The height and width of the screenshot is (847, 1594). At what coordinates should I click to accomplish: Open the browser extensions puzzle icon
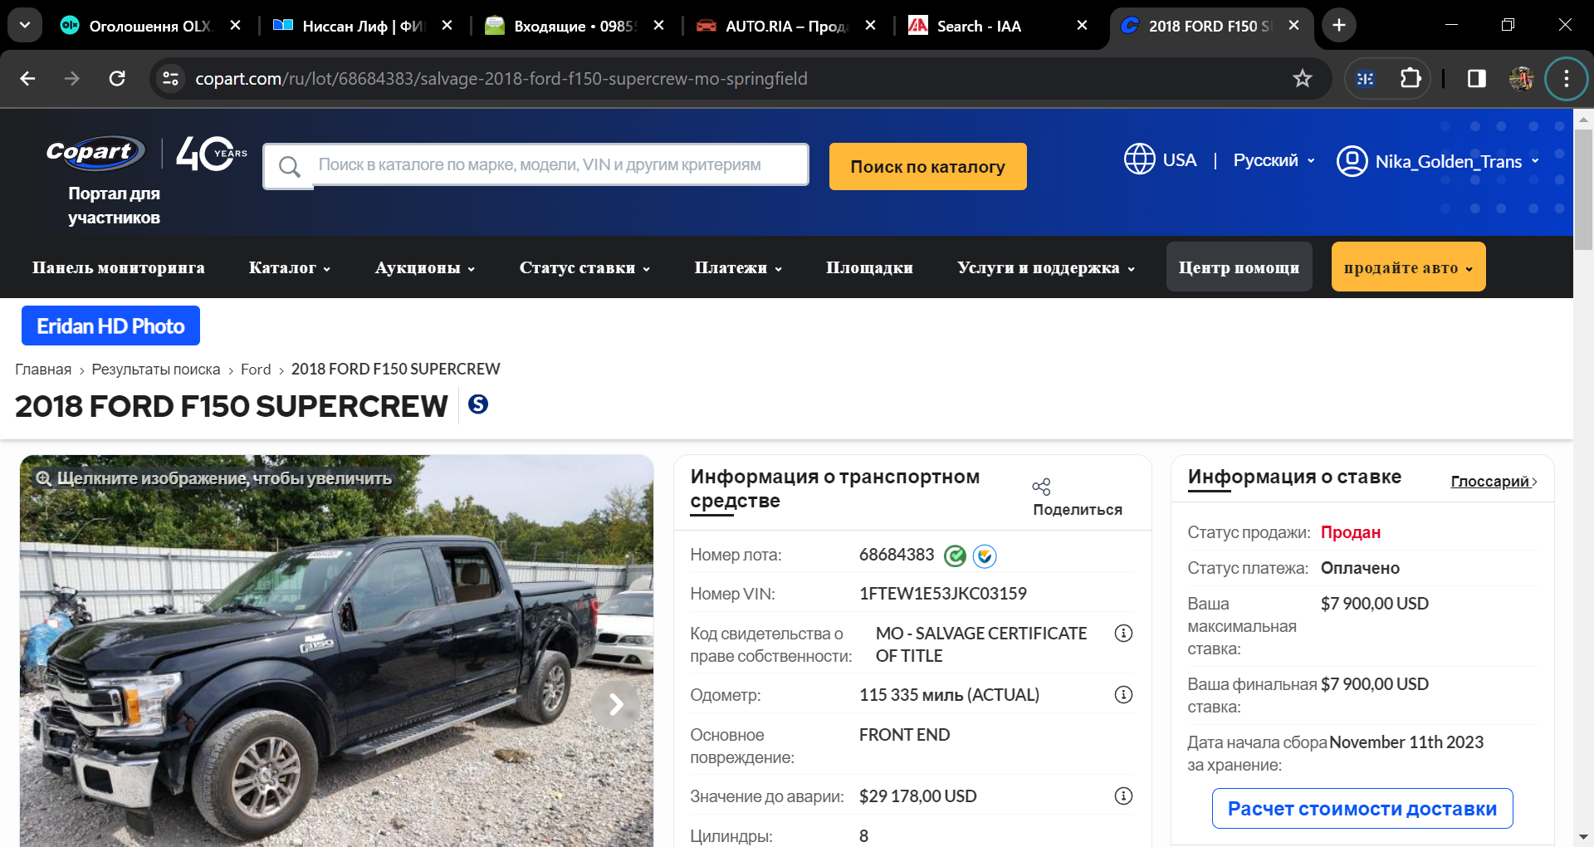(x=1411, y=79)
